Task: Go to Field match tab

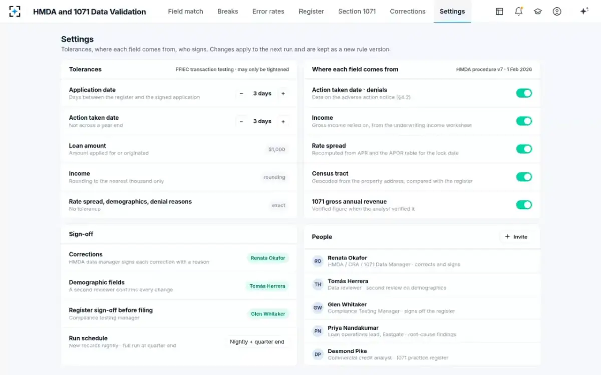Action: [x=185, y=11]
